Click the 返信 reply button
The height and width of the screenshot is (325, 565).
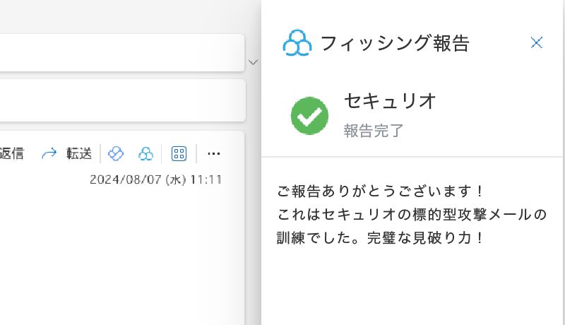pyautogui.click(x=11, y=154)
